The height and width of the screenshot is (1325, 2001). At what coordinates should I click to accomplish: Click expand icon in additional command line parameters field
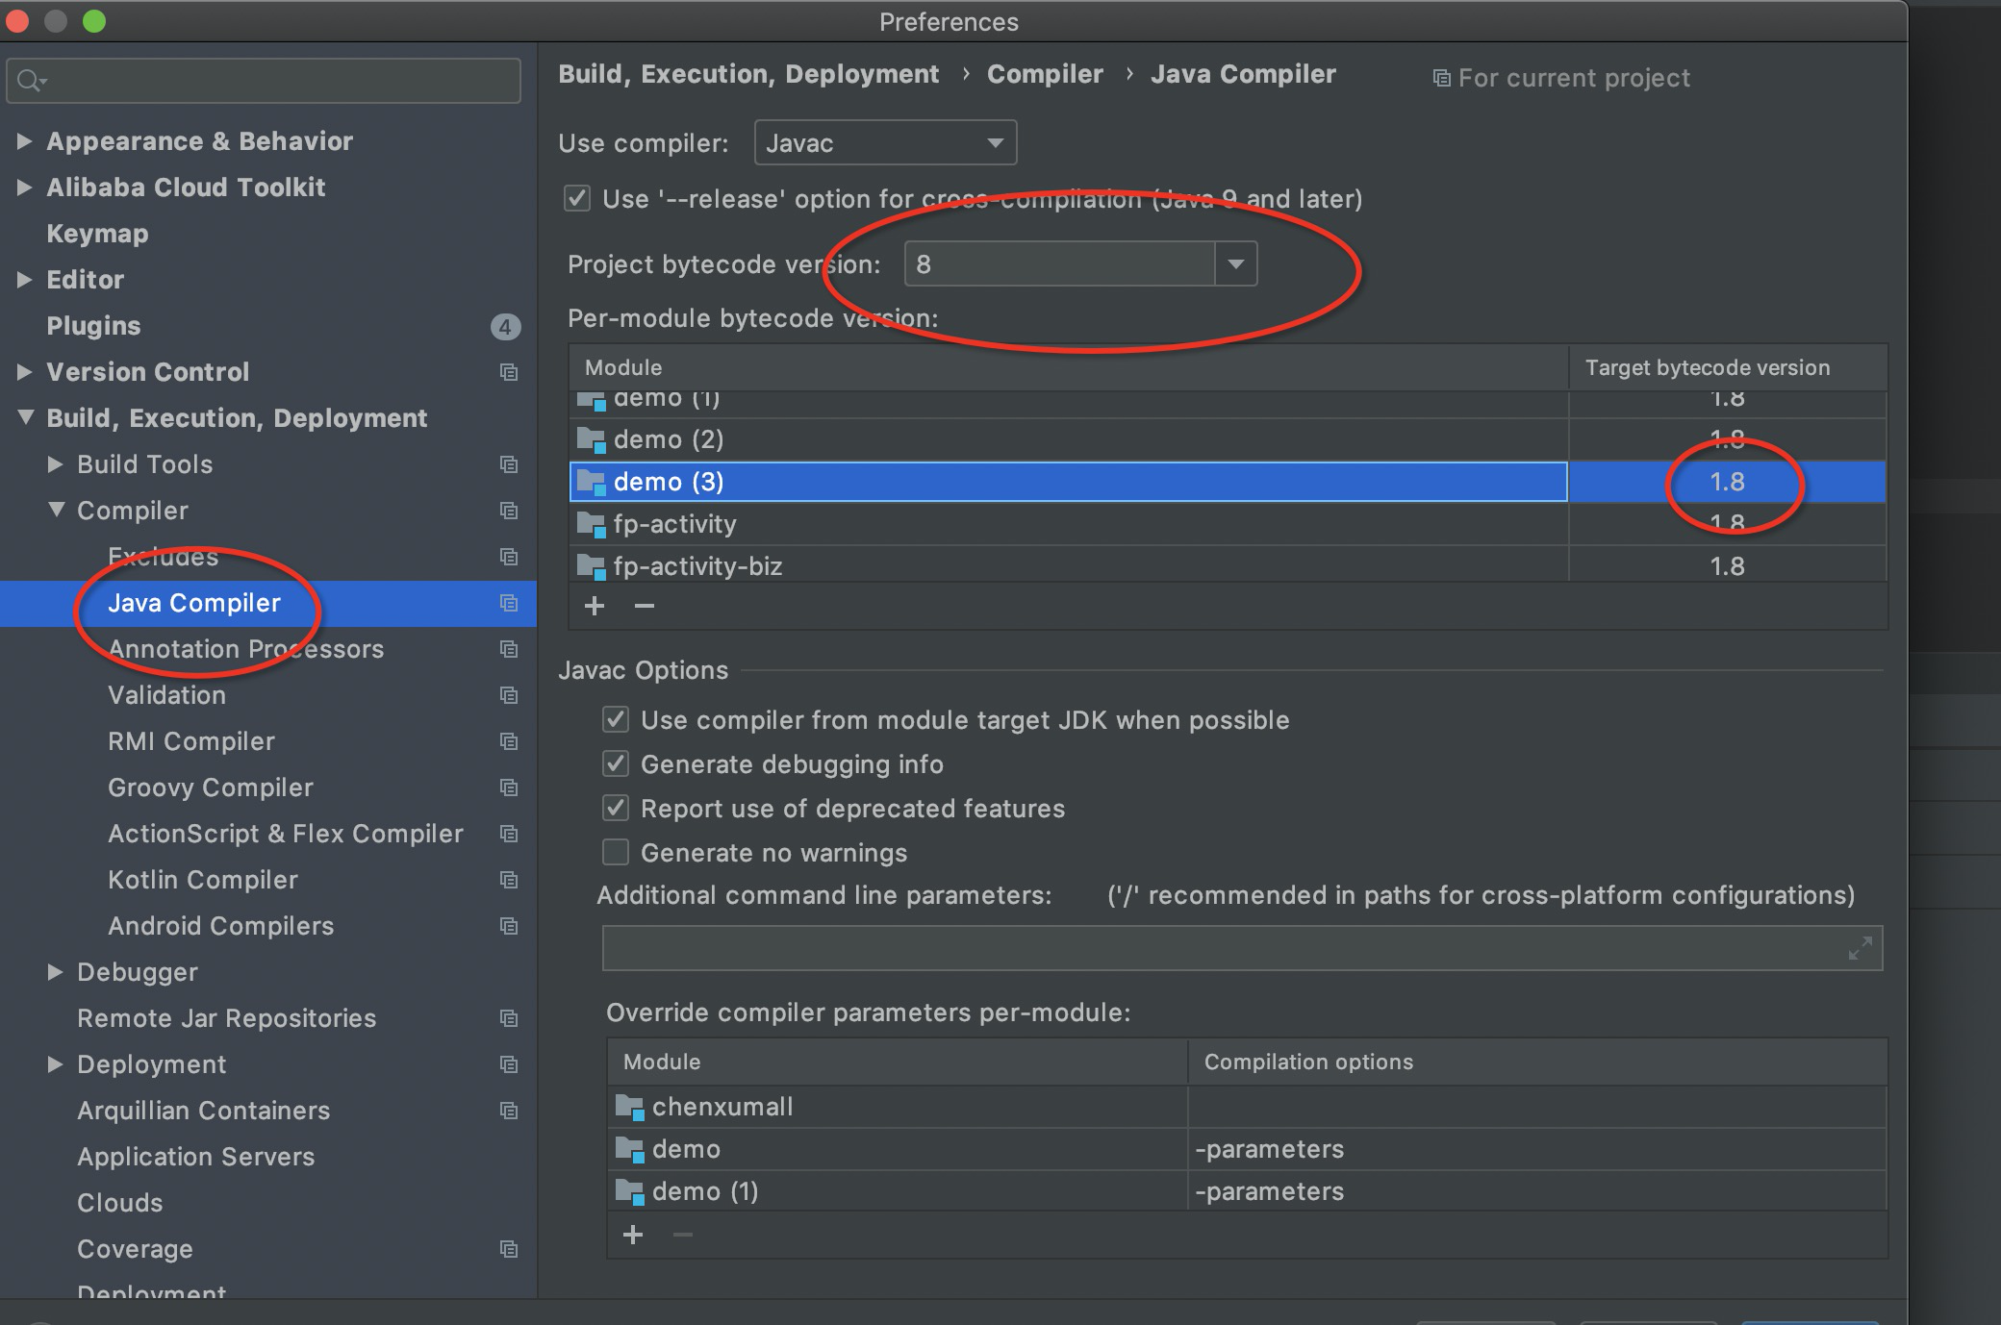coord(1860,948)
